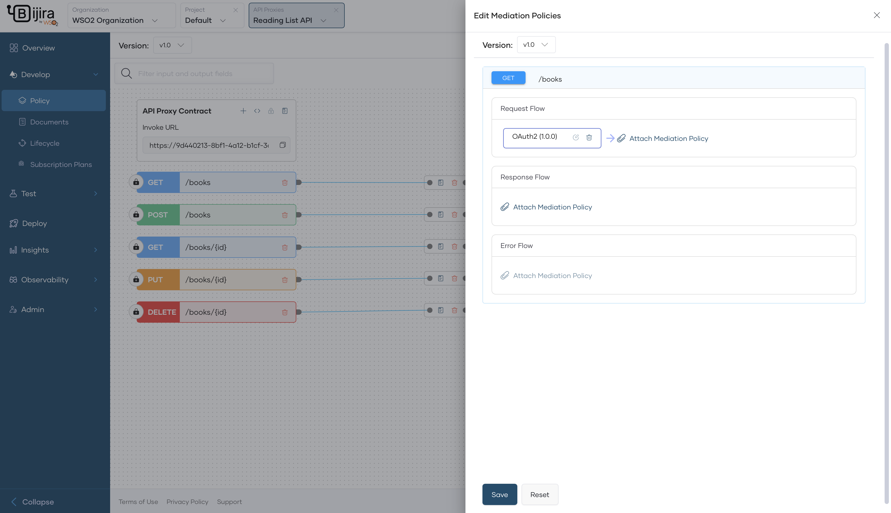Open the Organization dropdown
Image resolution: width=891 pixels, height=513 pixels.
(121, 16)
